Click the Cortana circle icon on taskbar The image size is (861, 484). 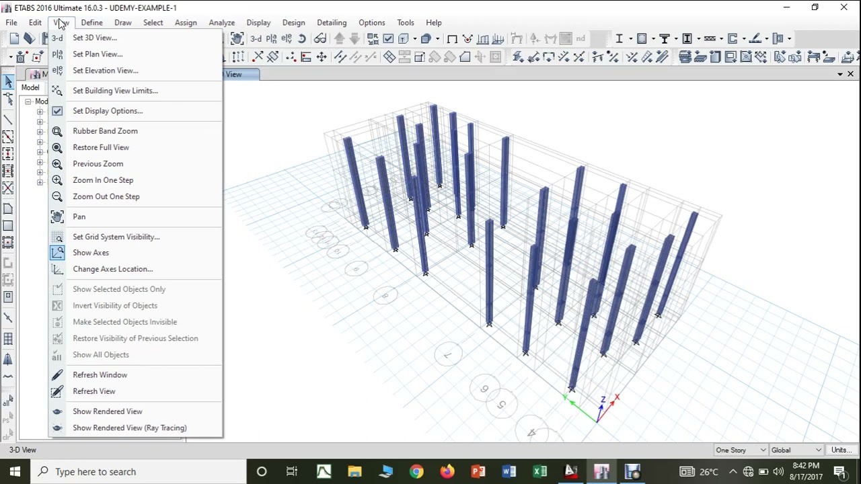pos(262,471)
